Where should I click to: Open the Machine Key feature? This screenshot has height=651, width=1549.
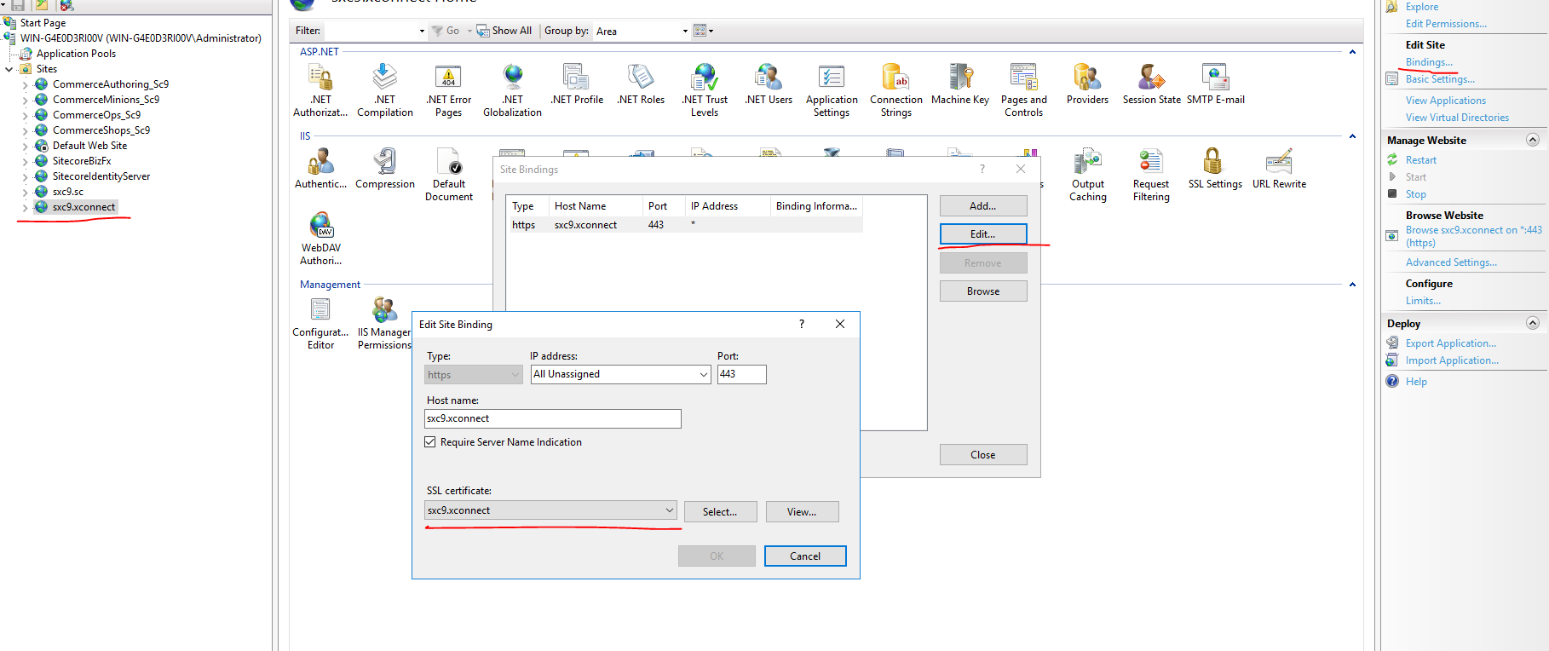coord(960,84)
